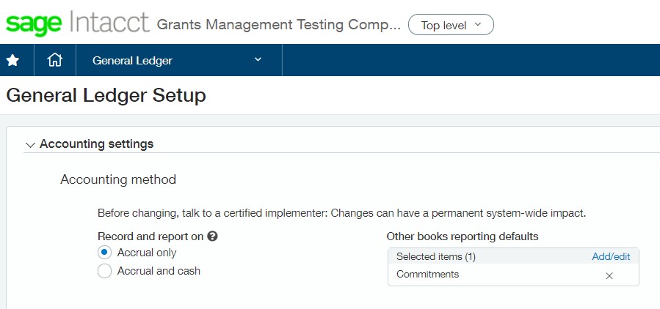
Task: Open the General Ledger menu
Action: (x=133, y=61)
